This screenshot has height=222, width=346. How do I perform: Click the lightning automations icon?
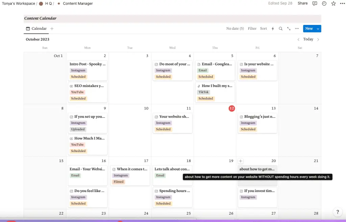coord(273,29)
